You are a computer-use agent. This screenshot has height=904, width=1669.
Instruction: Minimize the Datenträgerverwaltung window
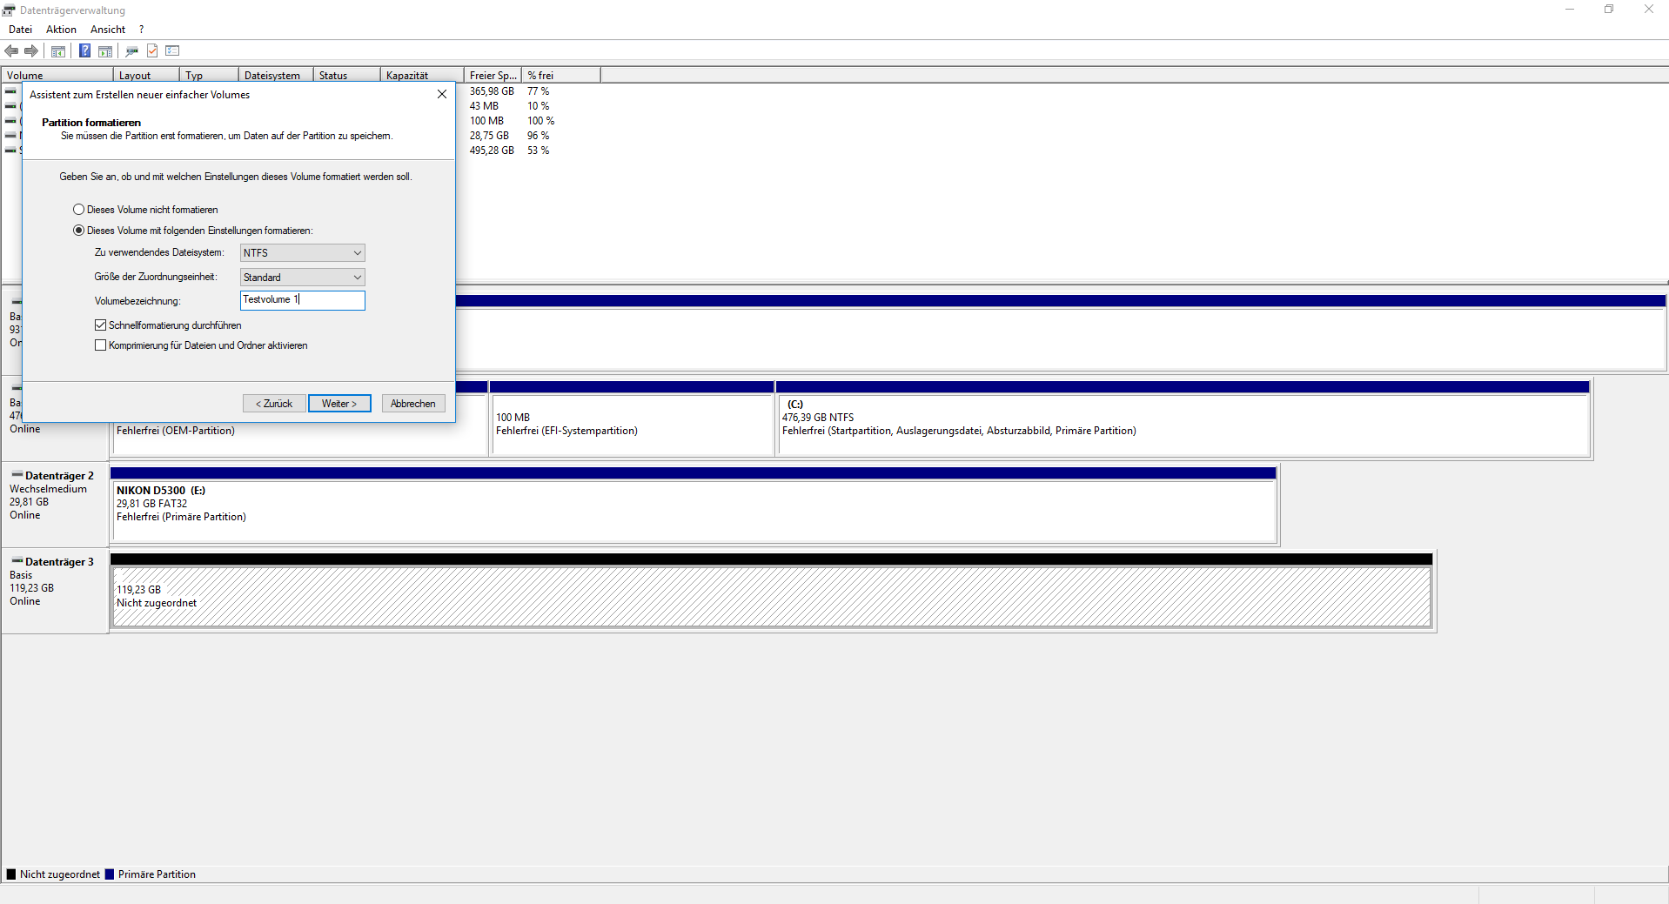click(x=1570, y=10)
